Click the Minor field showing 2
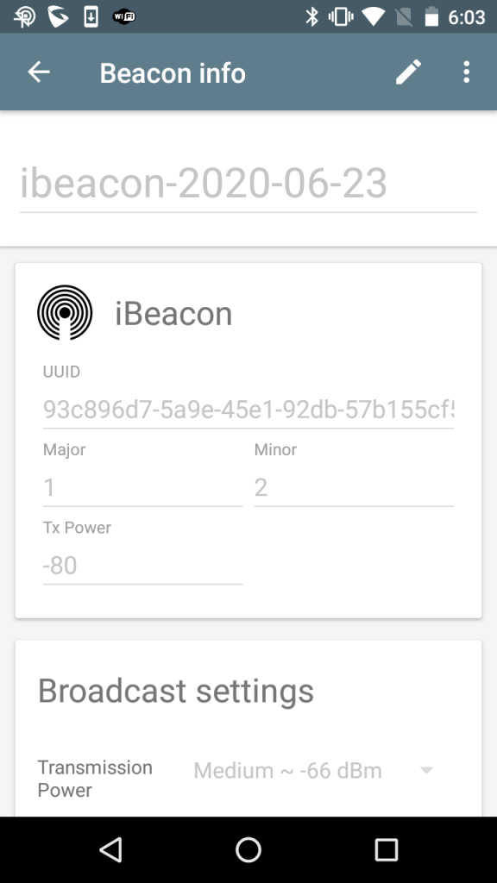This screenshot has width=497, height=883. click(354, 487)
